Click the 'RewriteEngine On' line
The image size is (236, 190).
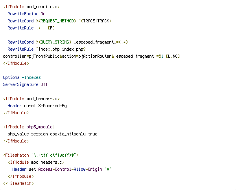26,14
